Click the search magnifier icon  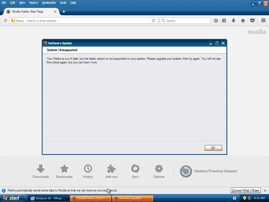(x=163, y=21)
